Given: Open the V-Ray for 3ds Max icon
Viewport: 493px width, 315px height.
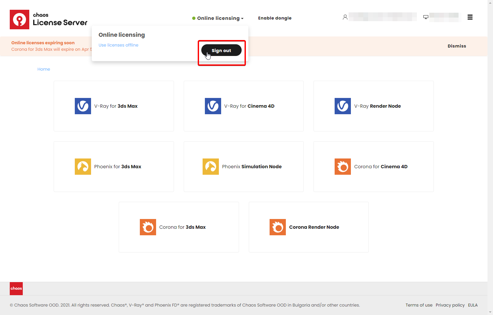Looking at the screenshot, I should (x=83, y=106).
